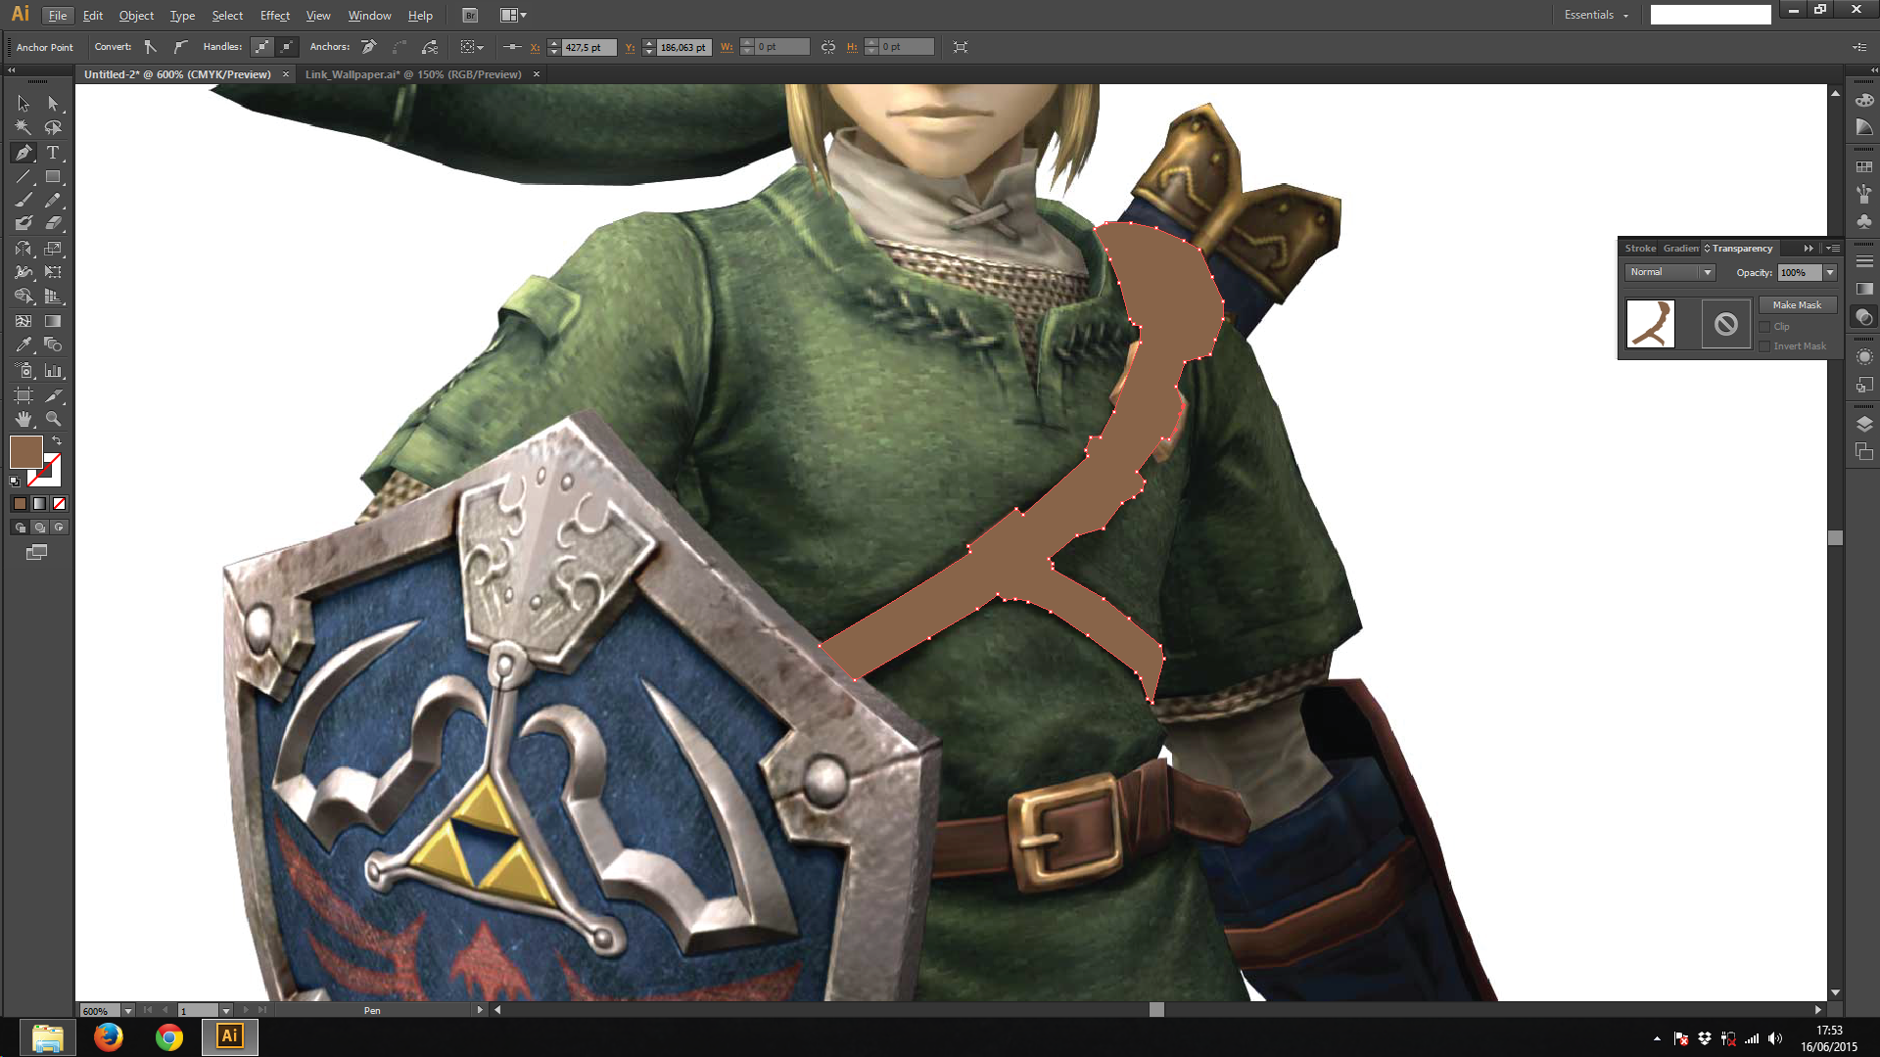Select the Lasso tool
The image size is (1880, 1057).
pyautogui.click(x=53, y=127)
